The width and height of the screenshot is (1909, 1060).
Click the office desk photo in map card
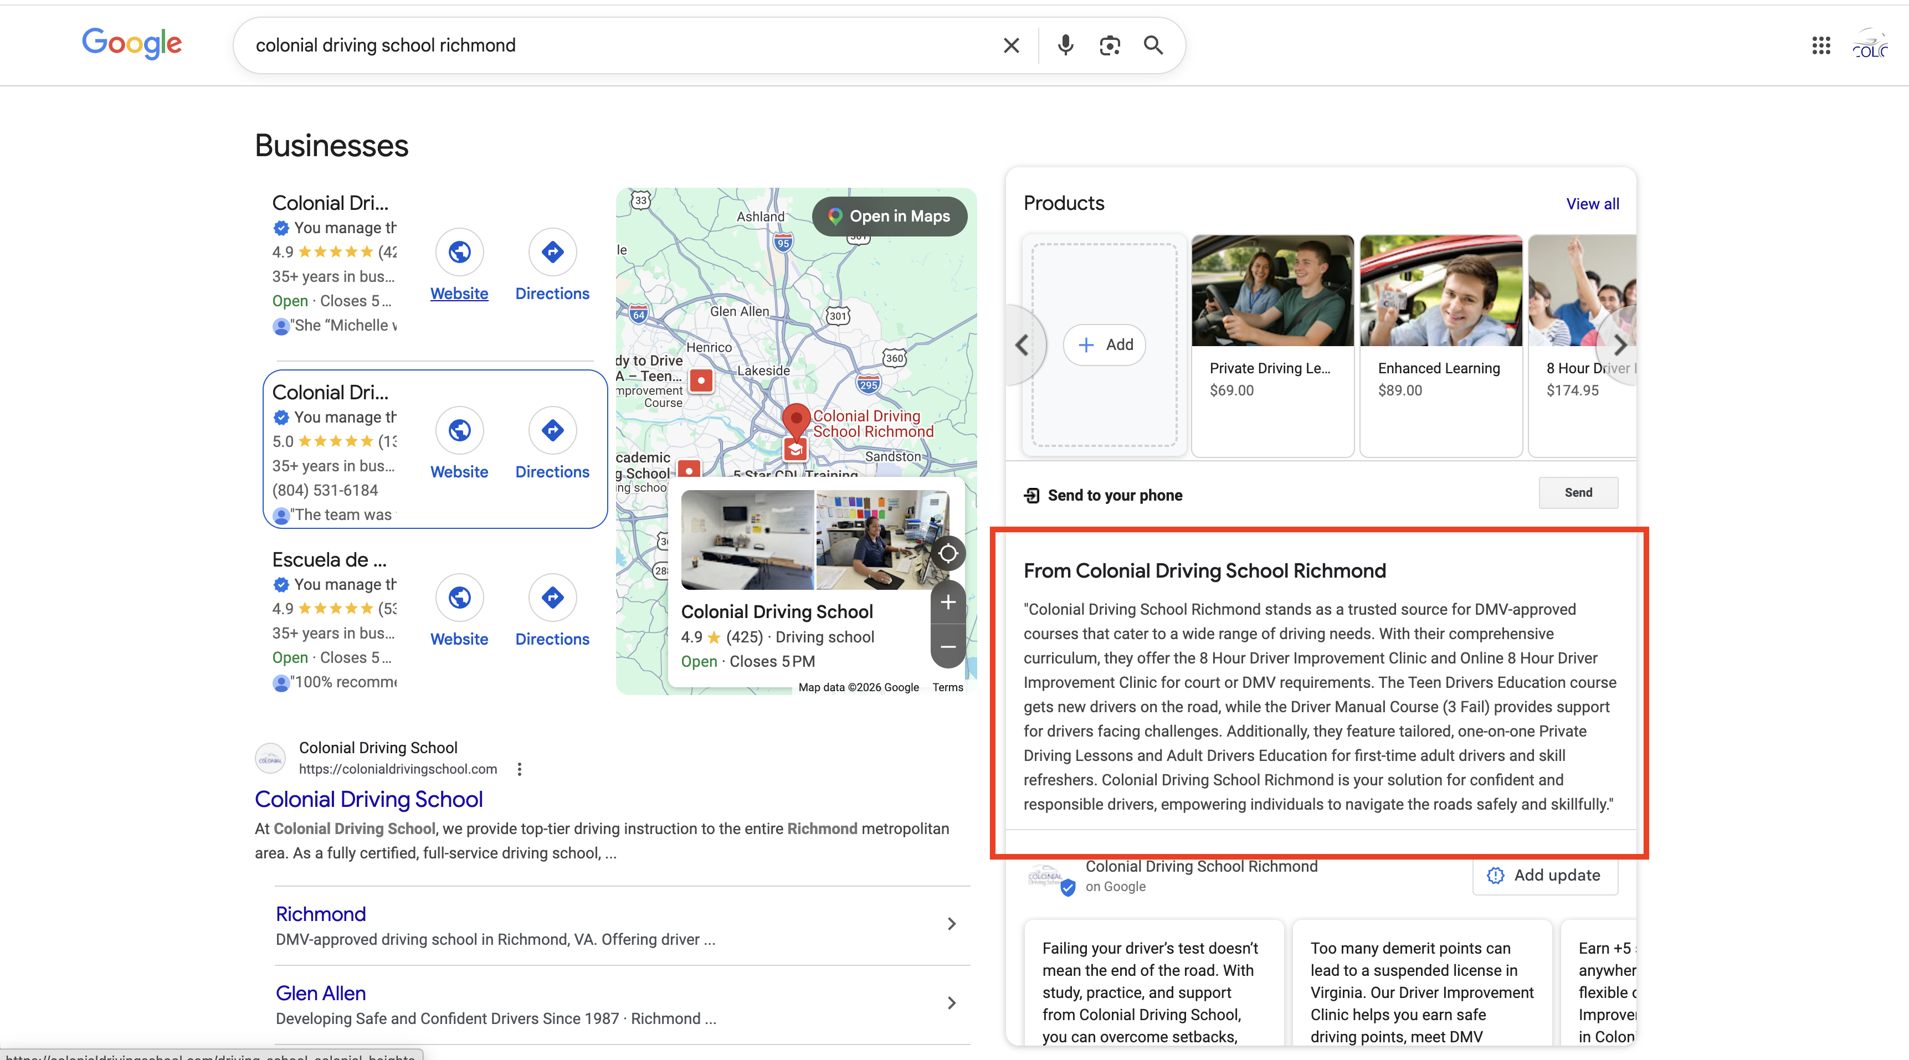coord(882,540)
